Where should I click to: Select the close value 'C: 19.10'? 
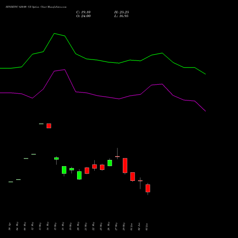tap(83, 12)
